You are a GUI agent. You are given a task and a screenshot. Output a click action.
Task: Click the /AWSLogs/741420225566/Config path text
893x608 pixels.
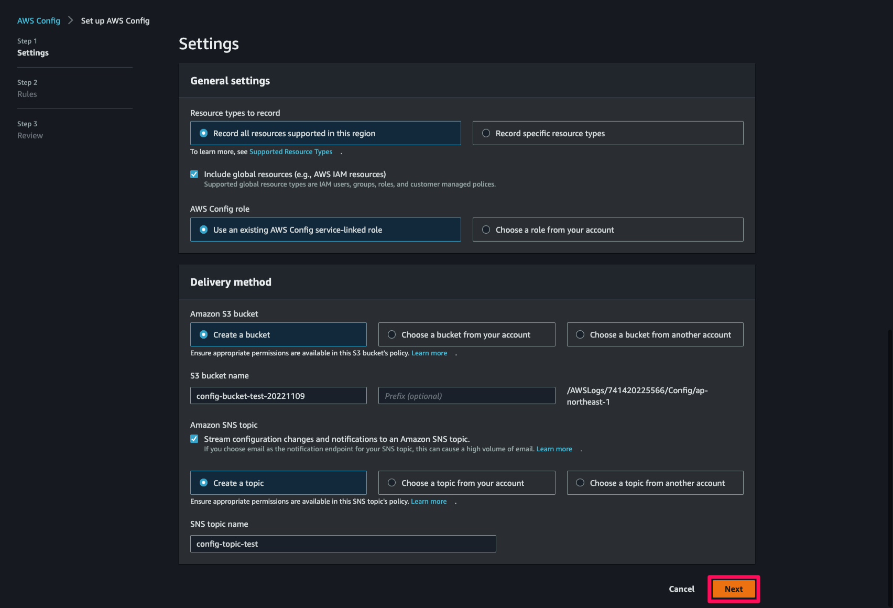click(x=637, y=396)
